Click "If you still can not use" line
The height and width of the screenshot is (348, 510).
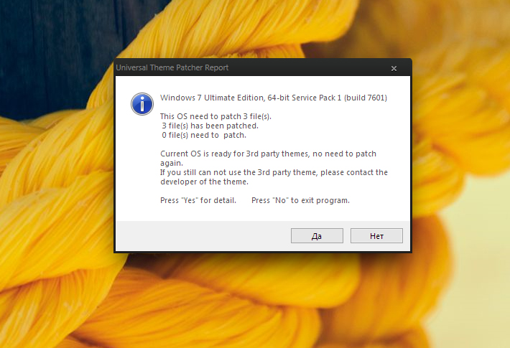pyautogui.click(x=274, y=172)
